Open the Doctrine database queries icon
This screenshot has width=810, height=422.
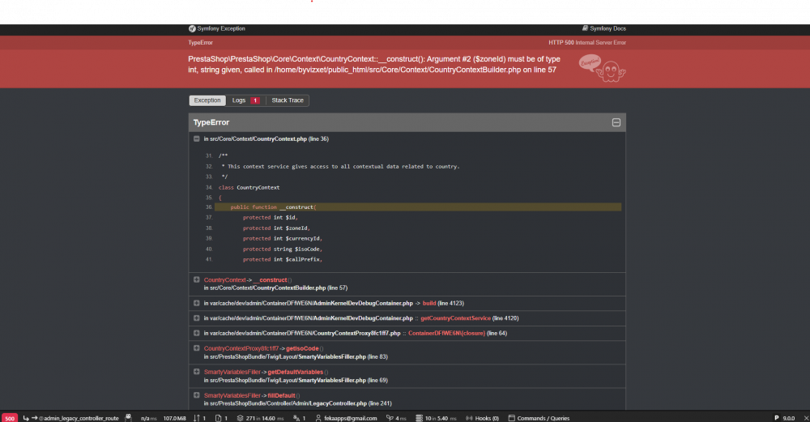coord(419,418)
